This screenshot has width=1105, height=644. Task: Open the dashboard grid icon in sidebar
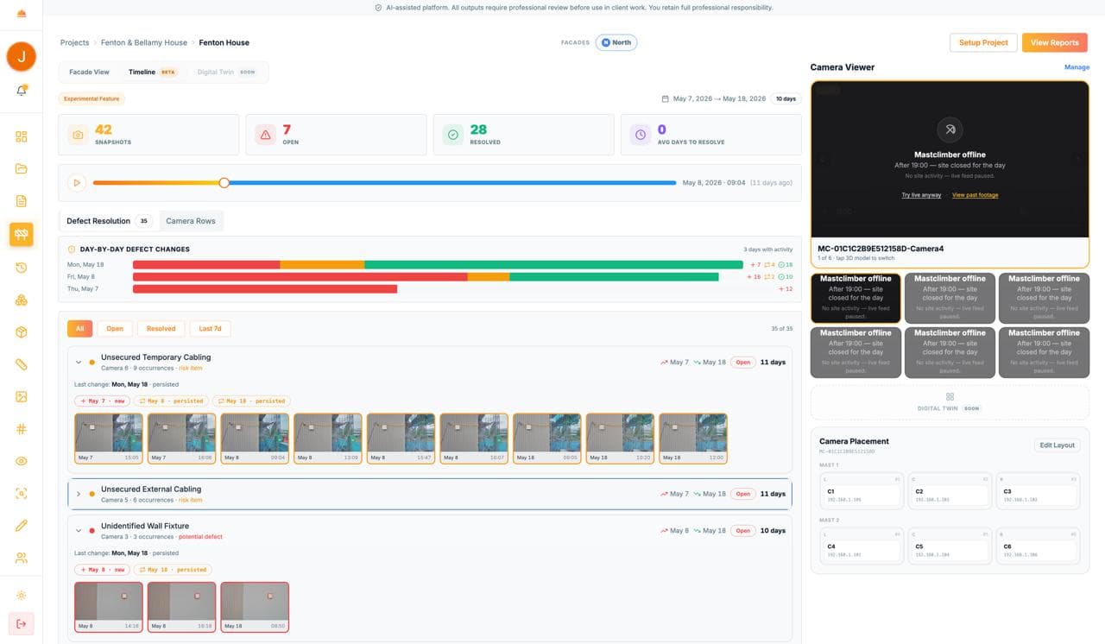click(22, 136)
